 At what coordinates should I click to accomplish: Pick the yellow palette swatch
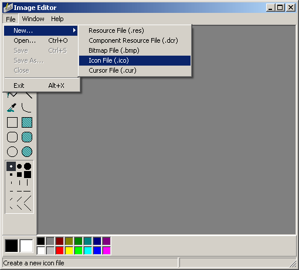tap(69, 251)
